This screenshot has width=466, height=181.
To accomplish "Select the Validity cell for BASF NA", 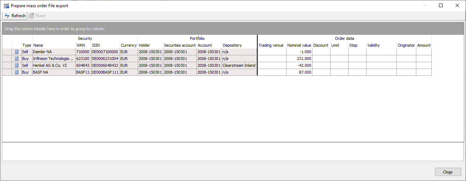I will tap(381, 72).
